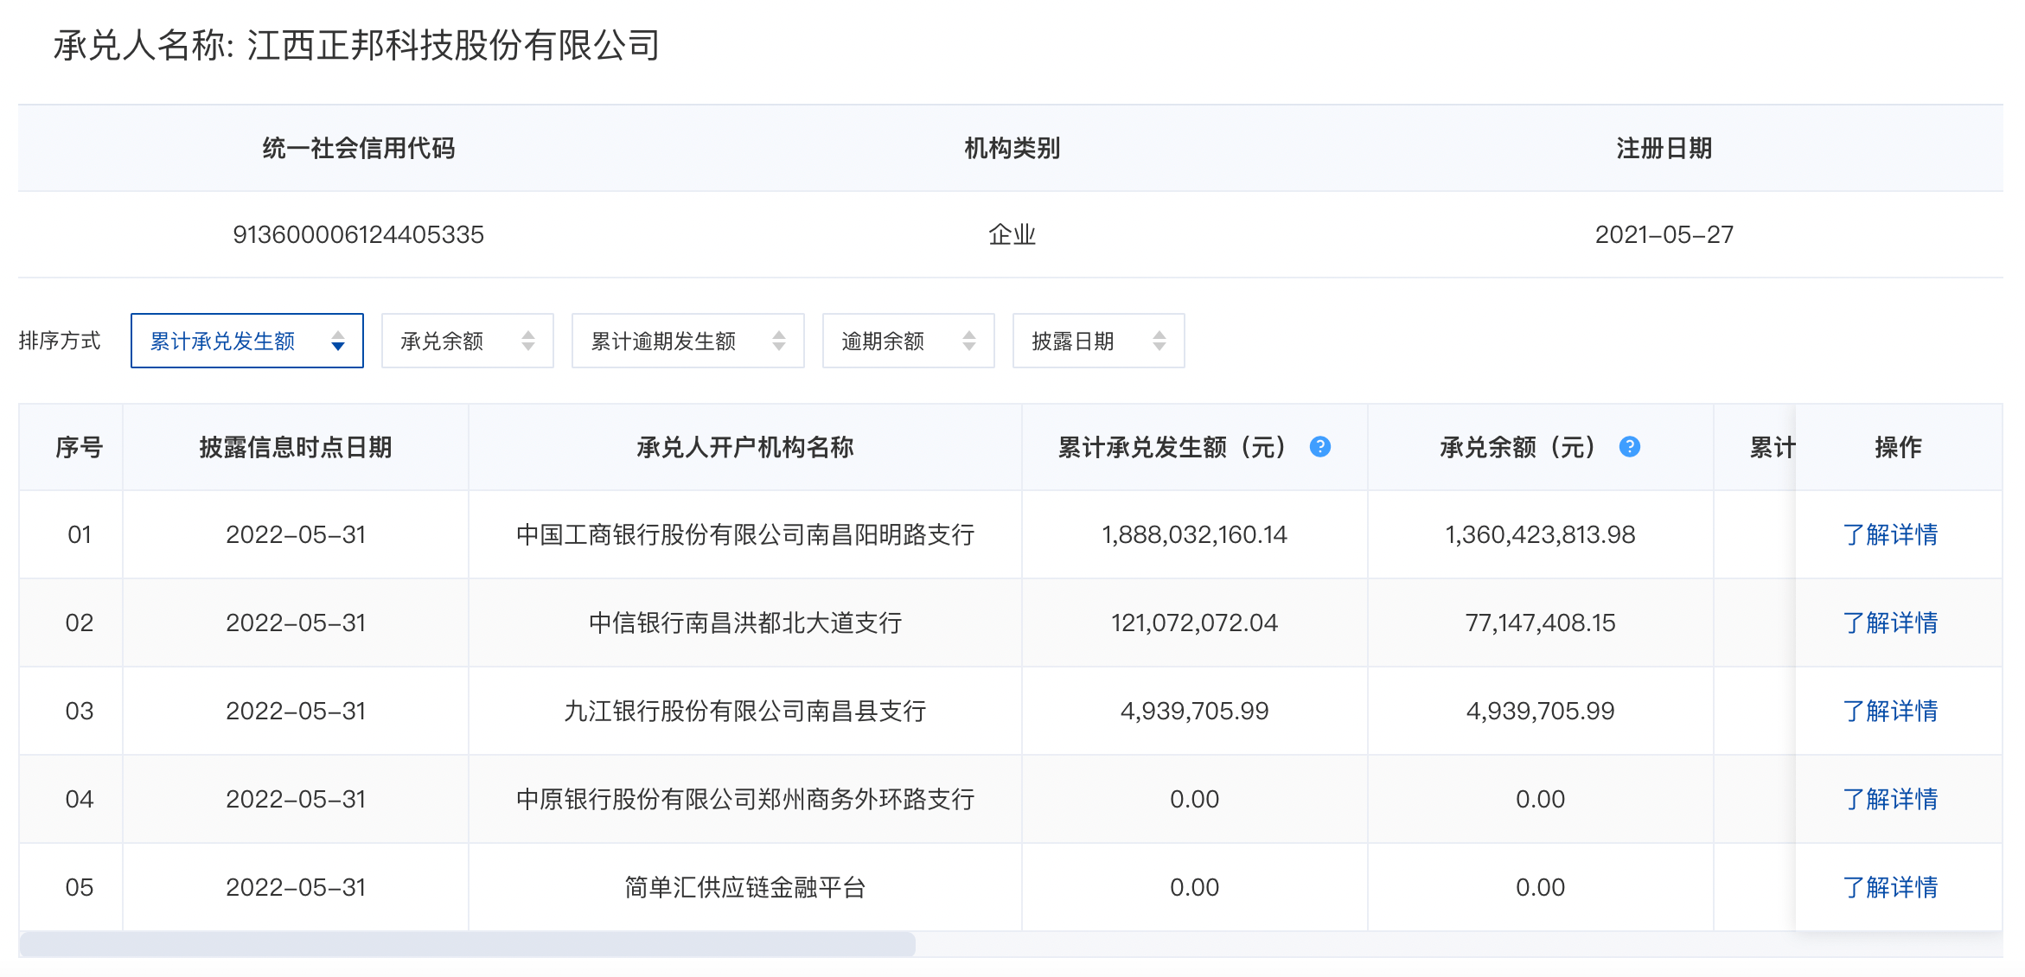The width and height of the screenshot is (2025, 977).
Task: Click registration date 2021-05-27
Action: pyautogui.click(x=1664, y=234)
